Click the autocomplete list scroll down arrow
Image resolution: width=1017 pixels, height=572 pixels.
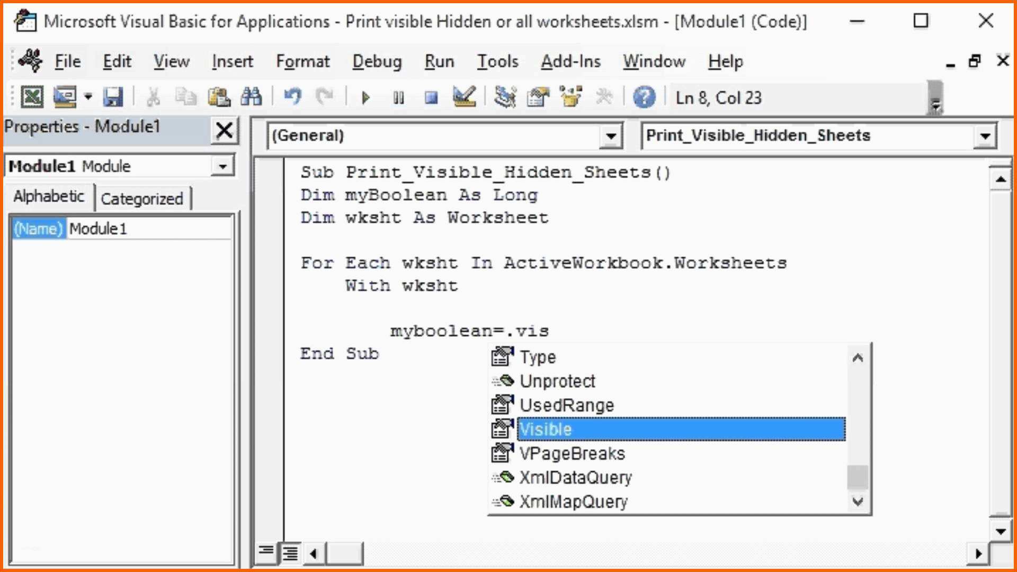point(858,501)
